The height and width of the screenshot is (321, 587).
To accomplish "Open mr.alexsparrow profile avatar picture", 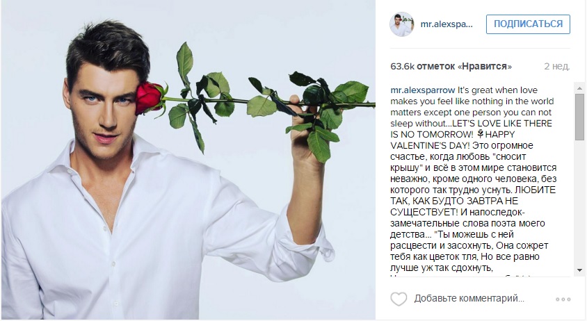I will 402,24.
